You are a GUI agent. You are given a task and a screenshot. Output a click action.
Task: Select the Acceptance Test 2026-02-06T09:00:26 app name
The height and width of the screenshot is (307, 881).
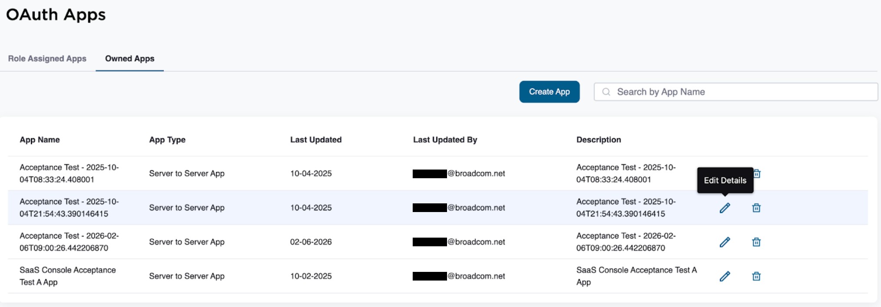pos(69,242)
